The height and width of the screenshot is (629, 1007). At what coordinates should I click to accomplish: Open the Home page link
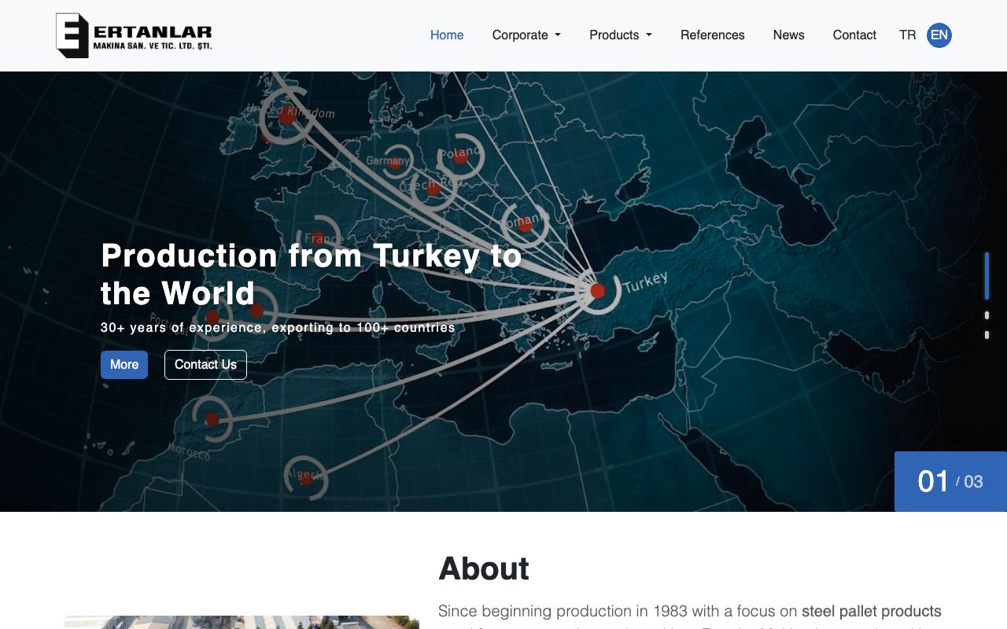pos(447,35)
